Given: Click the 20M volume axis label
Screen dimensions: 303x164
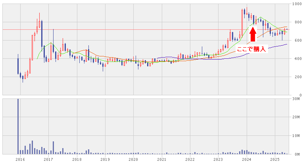Looking at the screenshot, I should [x=296, y=117].
